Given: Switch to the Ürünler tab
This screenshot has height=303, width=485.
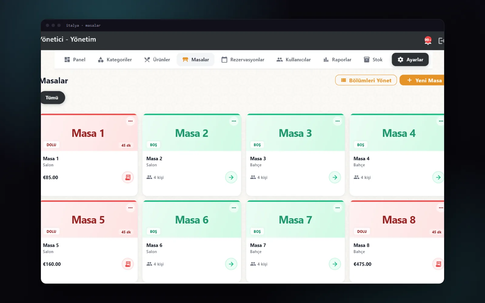Looking at the screenshot, I should (157, 60).
